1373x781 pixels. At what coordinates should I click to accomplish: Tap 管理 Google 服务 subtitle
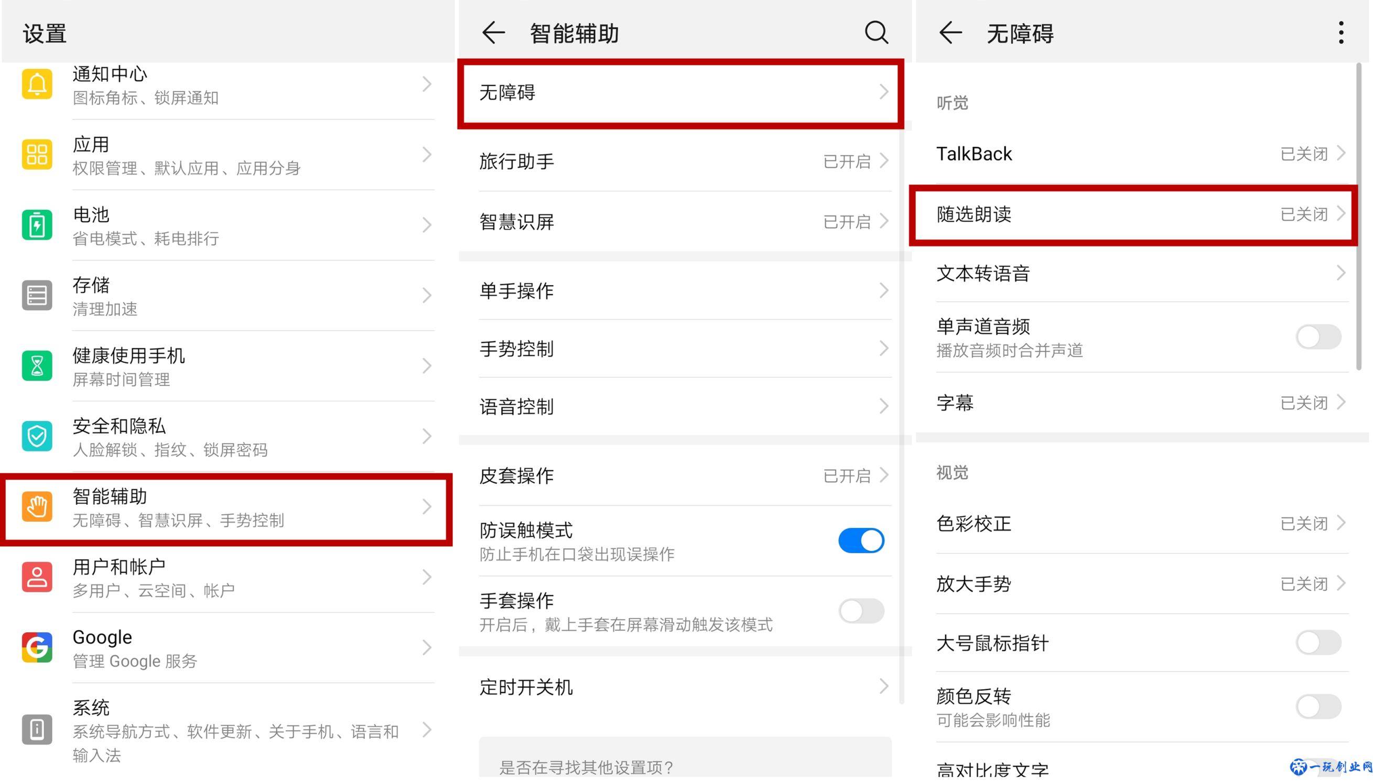point(135,661)
